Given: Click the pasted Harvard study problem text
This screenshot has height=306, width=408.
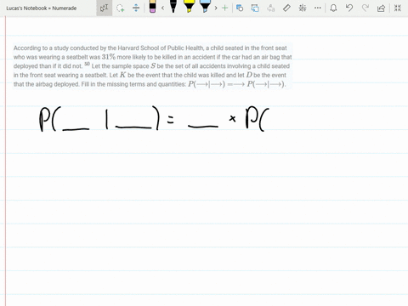Looking at the screenshot, I should tap(152, 66).
